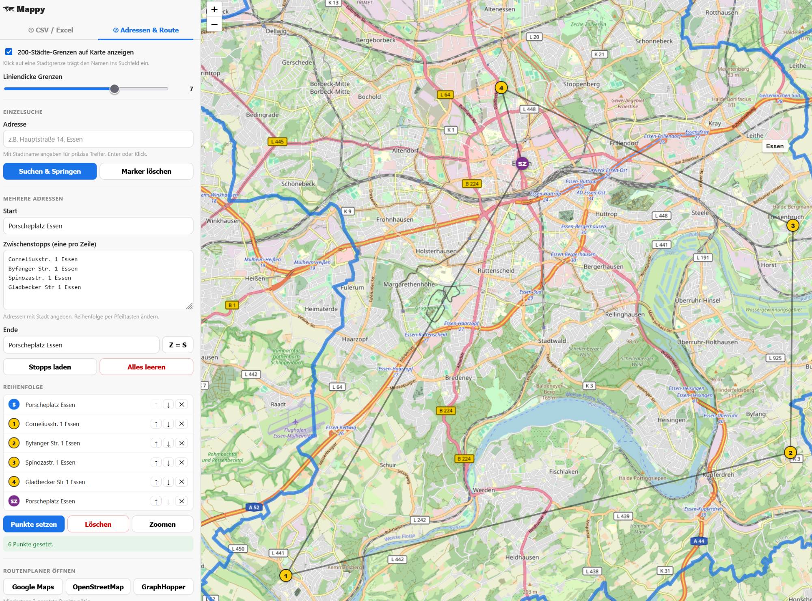Move Gladbecker Str 1 Essen down
This screenshot has width=812, height=601.
click(x=168, y=482)
